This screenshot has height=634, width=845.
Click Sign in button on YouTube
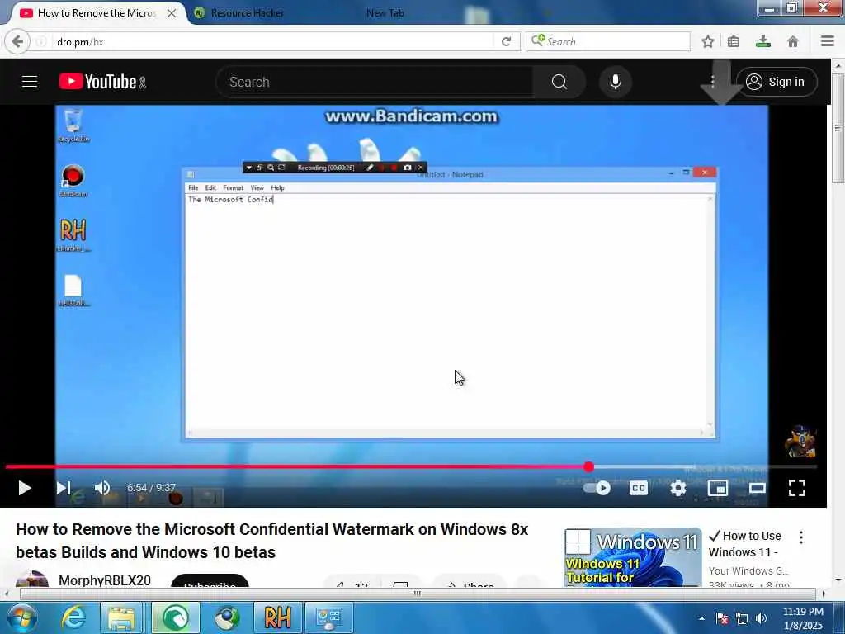[777, 82]
